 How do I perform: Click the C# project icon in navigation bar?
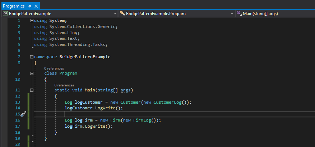[5, 14]
